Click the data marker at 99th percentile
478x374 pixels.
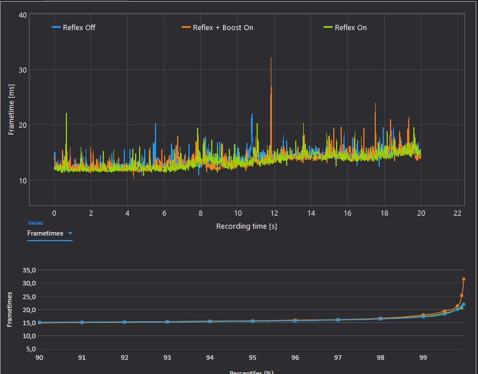pyautogui.click(x=423, y=316)
